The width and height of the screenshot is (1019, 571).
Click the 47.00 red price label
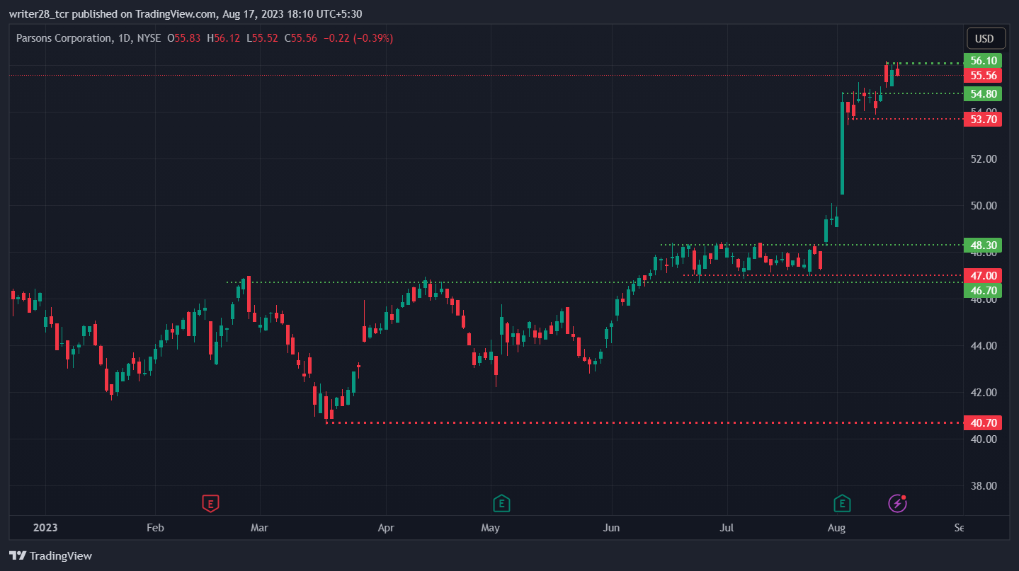[x=984, y=275]
